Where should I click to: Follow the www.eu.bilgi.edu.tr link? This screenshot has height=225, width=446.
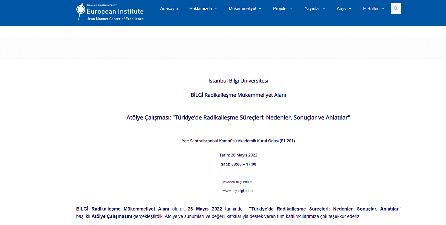click(237, 182)
